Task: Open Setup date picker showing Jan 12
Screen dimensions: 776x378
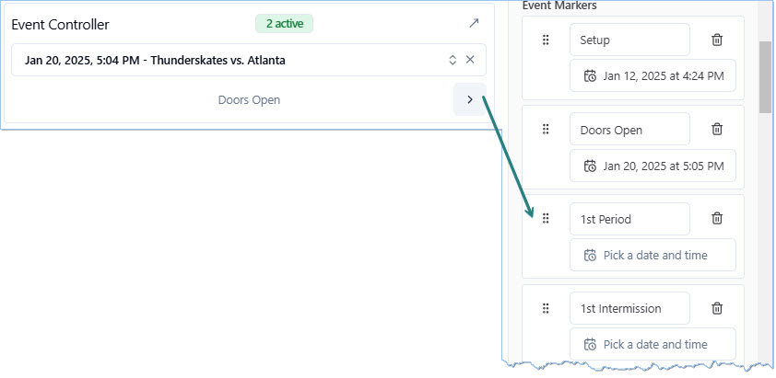Action: (x=653, y=76)
